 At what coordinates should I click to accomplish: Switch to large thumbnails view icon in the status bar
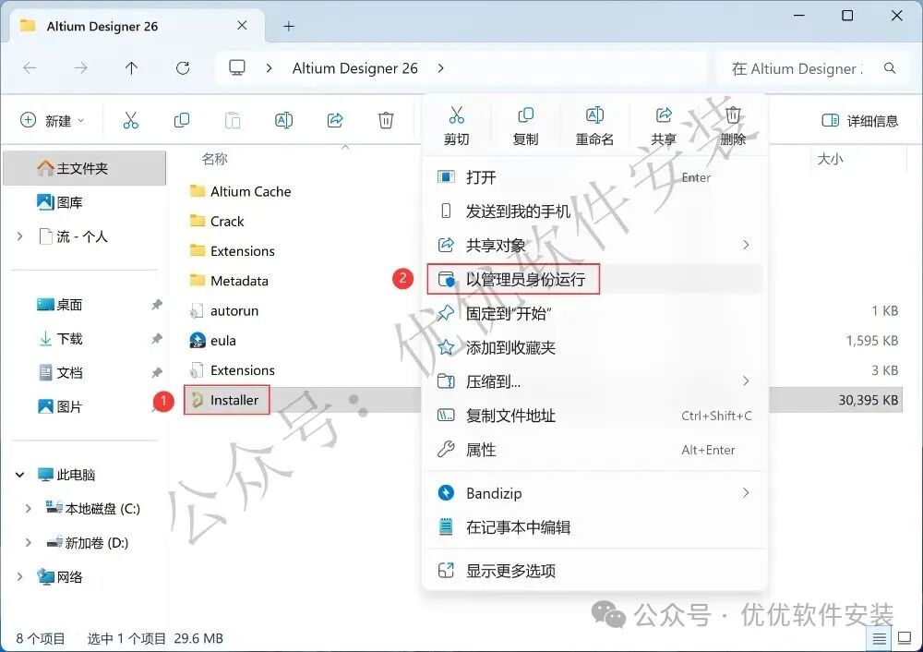pos(905,638)
